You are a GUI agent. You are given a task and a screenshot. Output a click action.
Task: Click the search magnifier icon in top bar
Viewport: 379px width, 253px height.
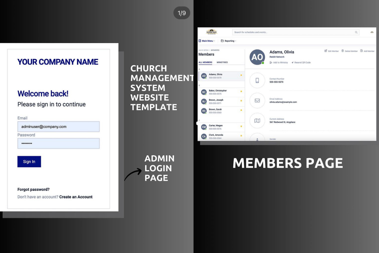coord(356,32)
